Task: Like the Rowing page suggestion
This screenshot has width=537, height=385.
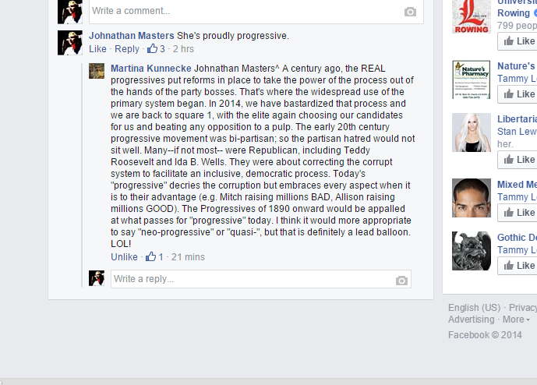Action: pyautogui.click(x=518, y=41)
